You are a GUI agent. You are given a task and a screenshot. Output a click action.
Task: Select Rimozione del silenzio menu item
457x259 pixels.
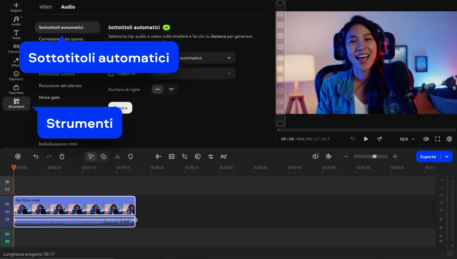[60, 86]
